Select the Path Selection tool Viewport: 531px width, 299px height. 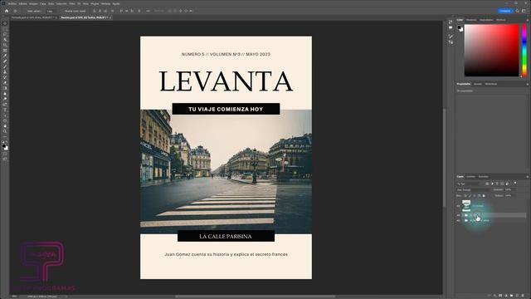point(5,115)
